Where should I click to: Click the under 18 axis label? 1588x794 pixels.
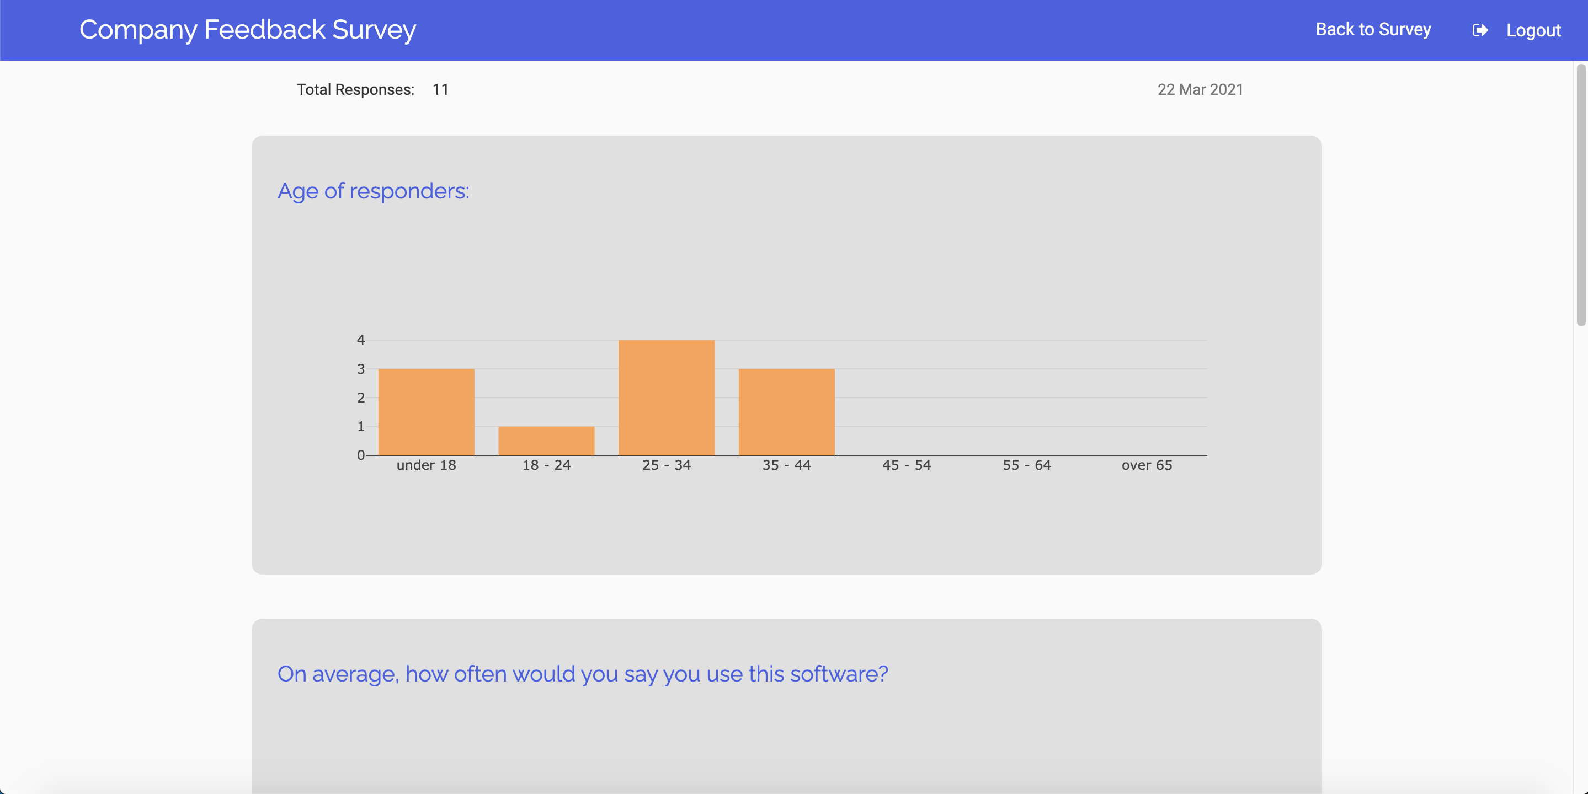426,465
